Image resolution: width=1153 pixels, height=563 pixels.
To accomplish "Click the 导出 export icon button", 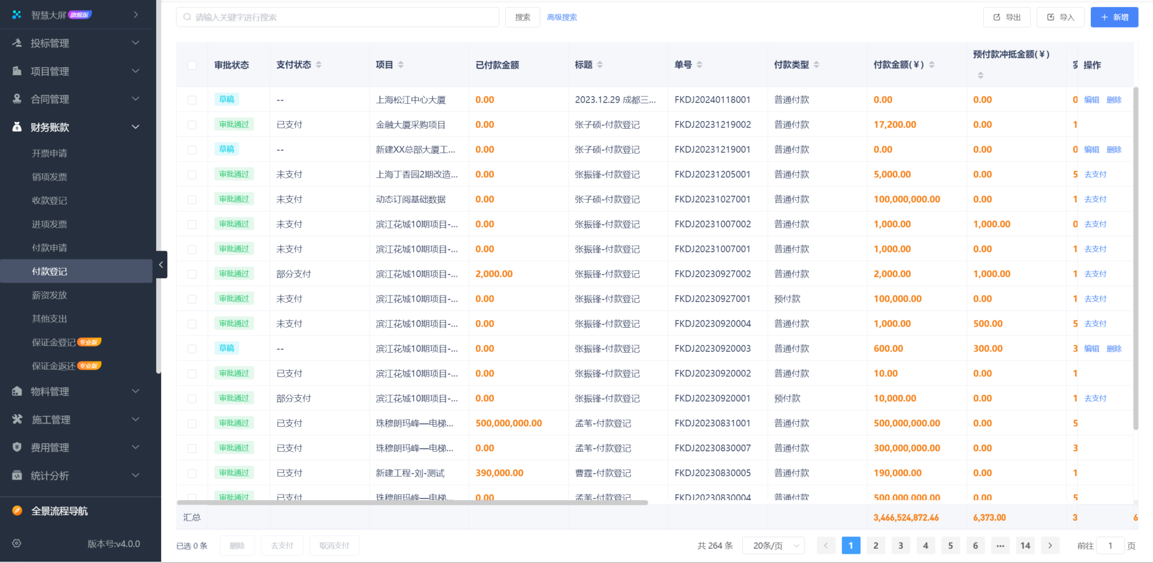I will (x=996, y=17).
